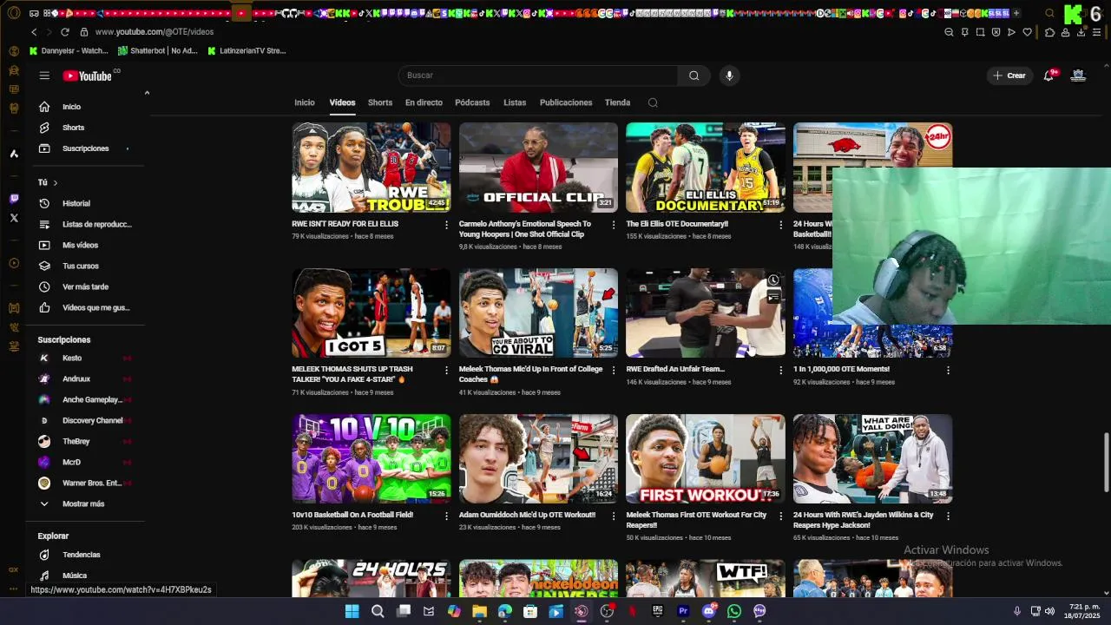Open the Carmelo Anthony Official Clip thumbnail
The width and height of the screenshot is (1111, 625).
coord(538,167)
